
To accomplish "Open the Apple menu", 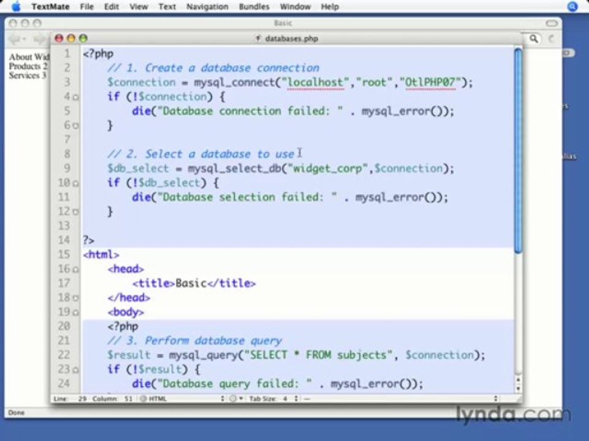I will point(16,6).
